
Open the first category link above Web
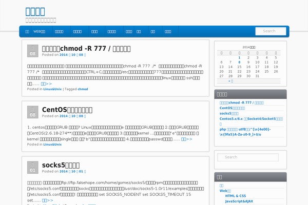(221, 186)
